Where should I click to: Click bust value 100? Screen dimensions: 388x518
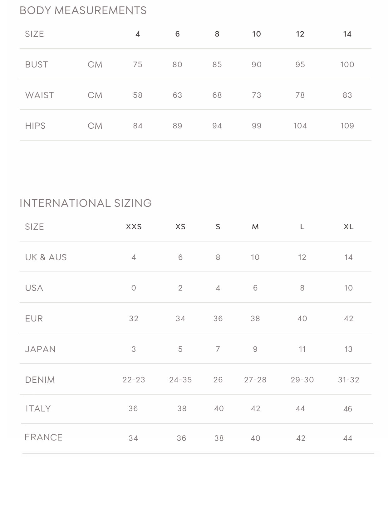pos(347,64)
